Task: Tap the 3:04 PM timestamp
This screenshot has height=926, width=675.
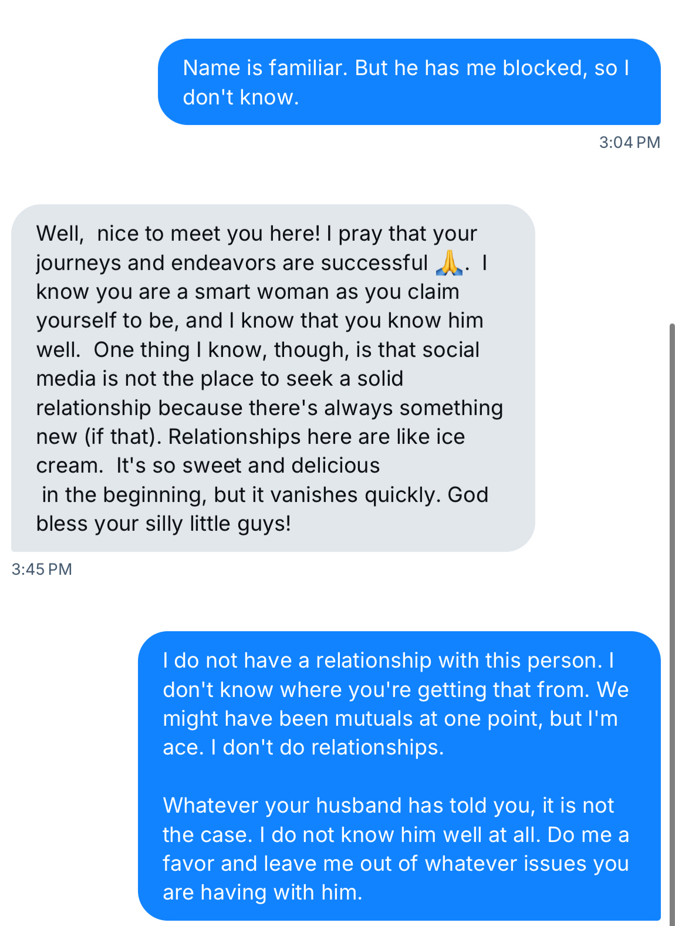Action: point(629,142)
